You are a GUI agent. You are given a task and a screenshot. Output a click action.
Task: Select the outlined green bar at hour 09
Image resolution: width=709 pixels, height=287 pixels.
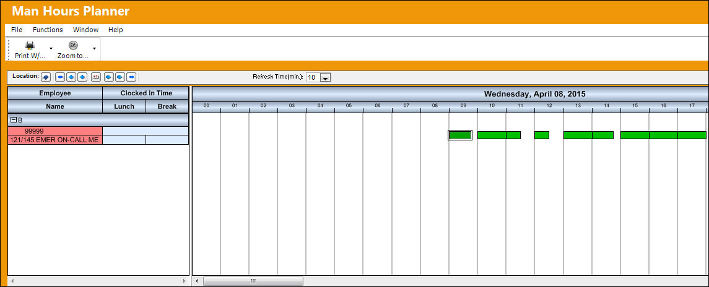tap(460, 135)
